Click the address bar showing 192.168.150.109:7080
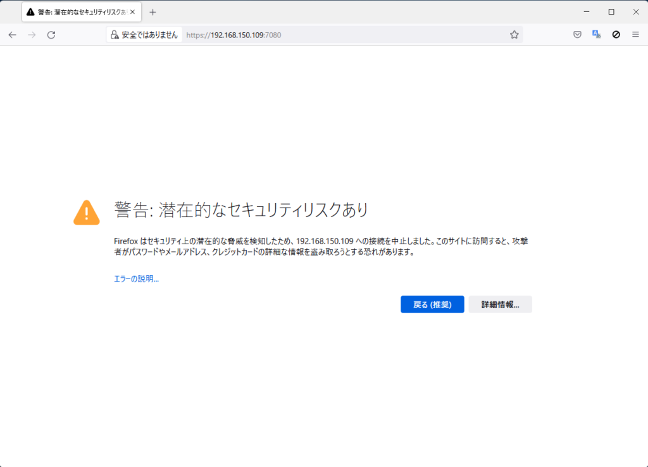The image size is (648, 467). 348,35
